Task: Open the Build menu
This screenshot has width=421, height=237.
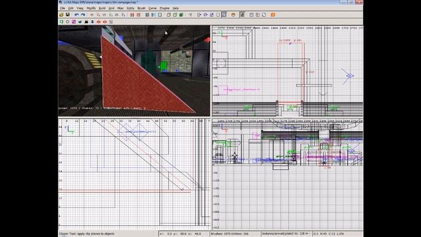Action: coord(102,9)
